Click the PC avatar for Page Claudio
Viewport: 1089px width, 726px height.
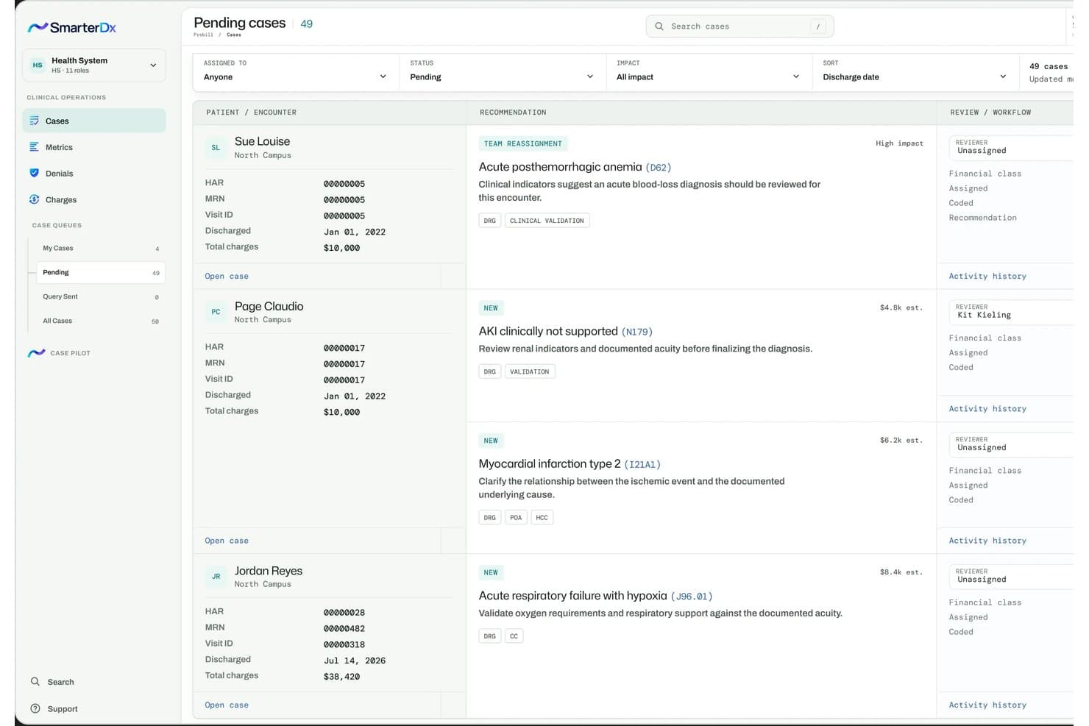[x=216, y=312]
